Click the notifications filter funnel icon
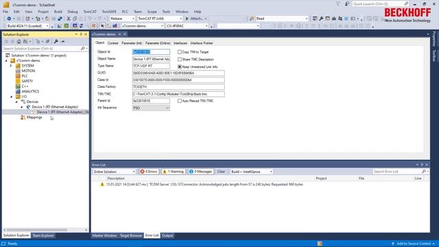This screenshot has height=247, width=439. point(338,4)
